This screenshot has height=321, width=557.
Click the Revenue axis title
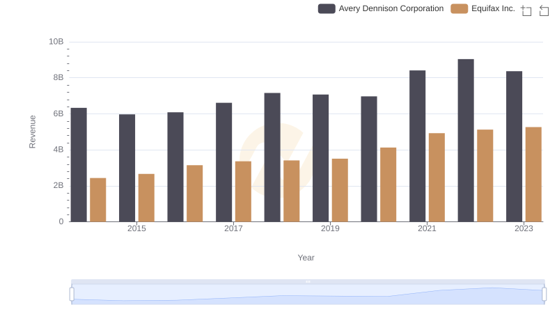click(32, 132)
